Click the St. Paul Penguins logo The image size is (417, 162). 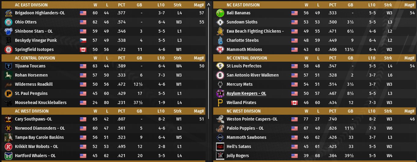9,94
